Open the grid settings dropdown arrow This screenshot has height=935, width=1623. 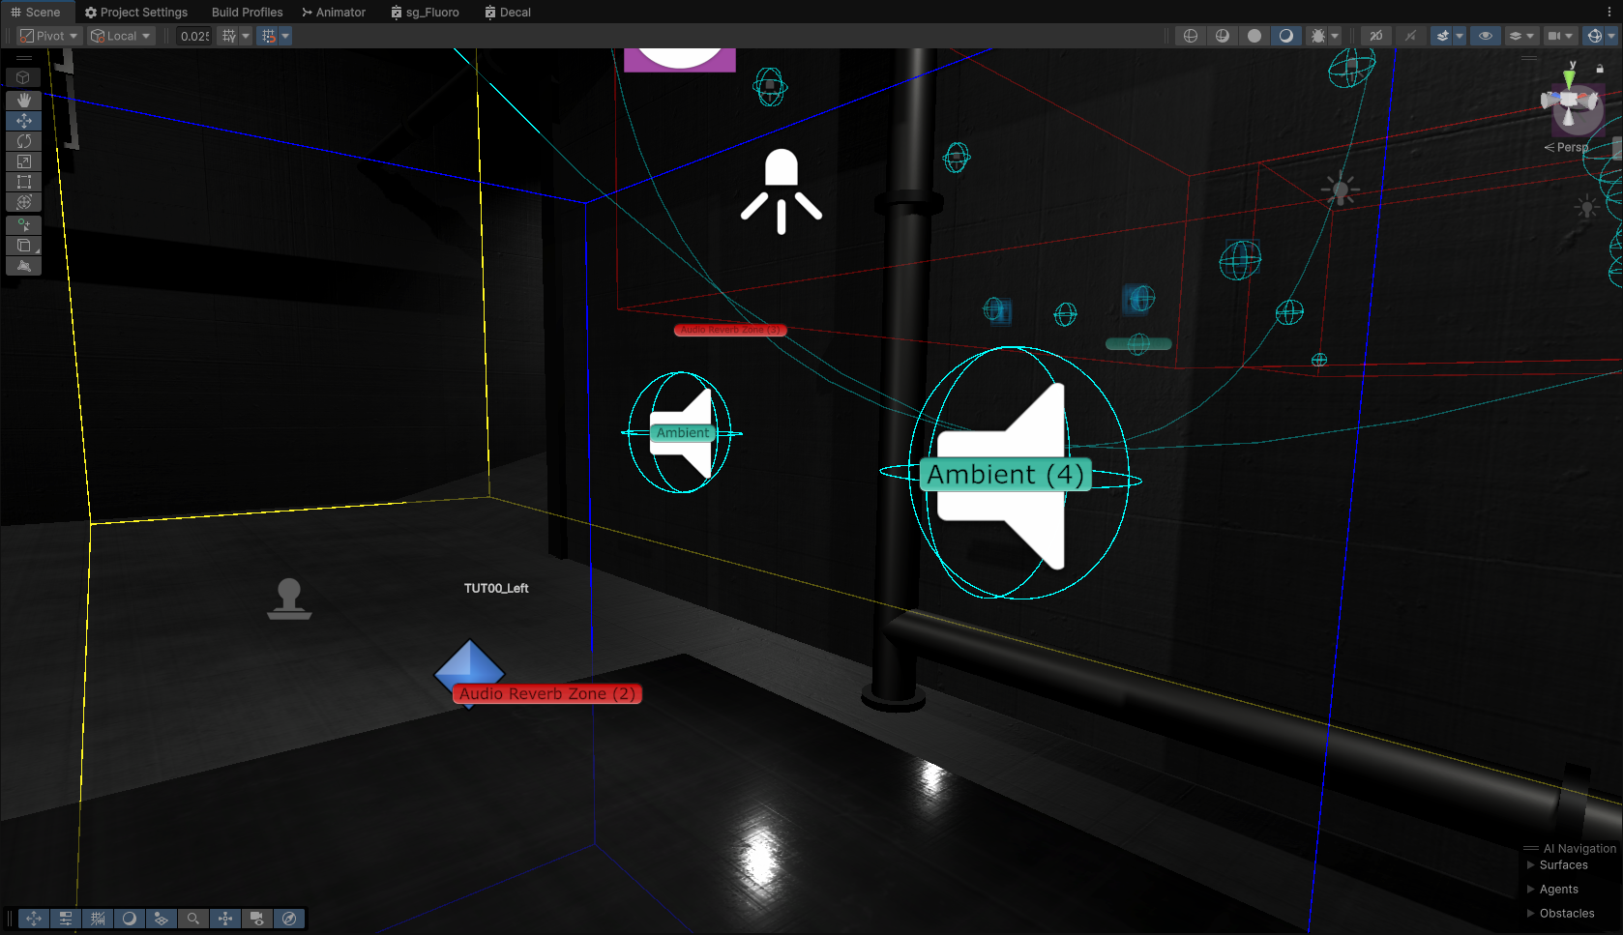click(x=246, y=36)
